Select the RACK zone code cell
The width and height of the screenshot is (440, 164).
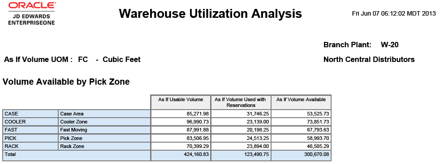(x=30, y=146)
